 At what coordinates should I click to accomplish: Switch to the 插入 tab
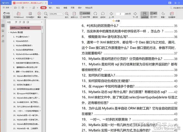click(51, 8)
